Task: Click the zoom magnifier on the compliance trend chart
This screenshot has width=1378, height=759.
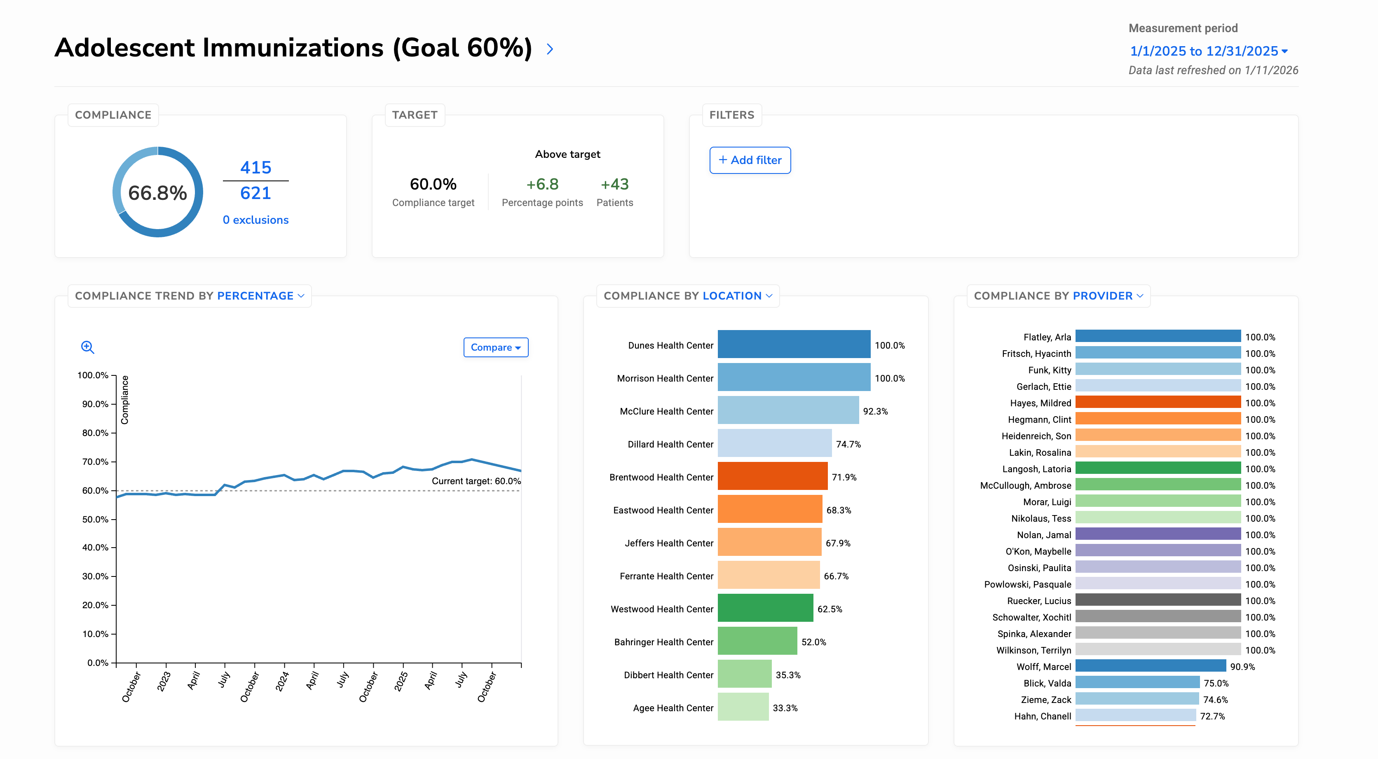Action: click(x=88, y=348)
